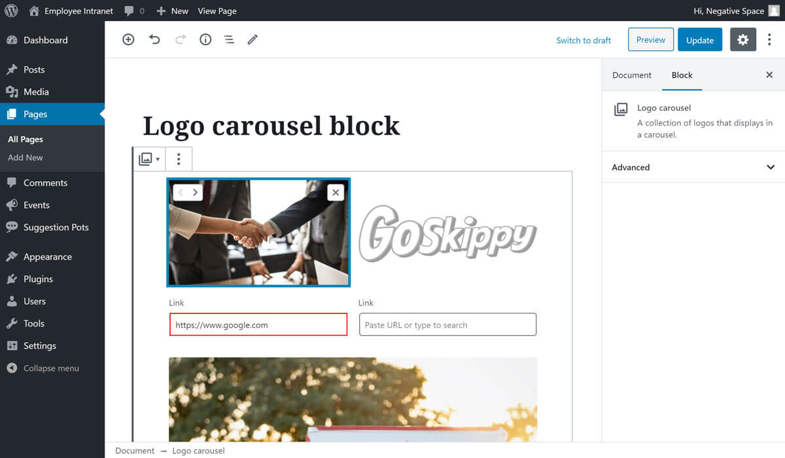Screen dimensions: 785x458
Task: Click the pencil tools icon
Action: (x=253, y=40)
